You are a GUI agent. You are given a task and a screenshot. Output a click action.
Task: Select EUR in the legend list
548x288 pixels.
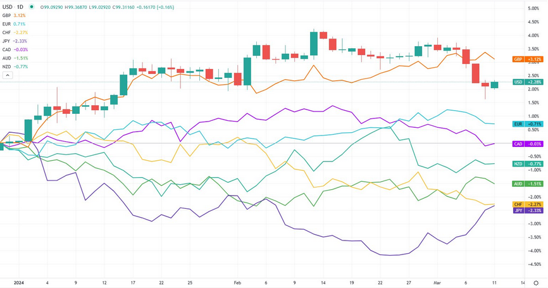pos(7,23)
